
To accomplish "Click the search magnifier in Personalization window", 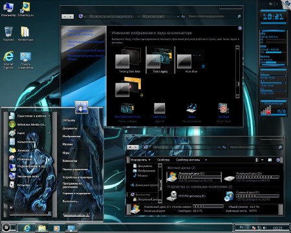I will point(239,16).
